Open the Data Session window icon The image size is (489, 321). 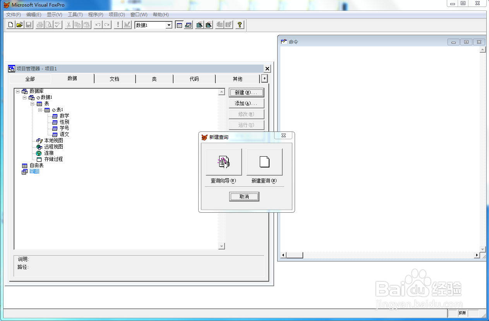[x=188, y=25]
